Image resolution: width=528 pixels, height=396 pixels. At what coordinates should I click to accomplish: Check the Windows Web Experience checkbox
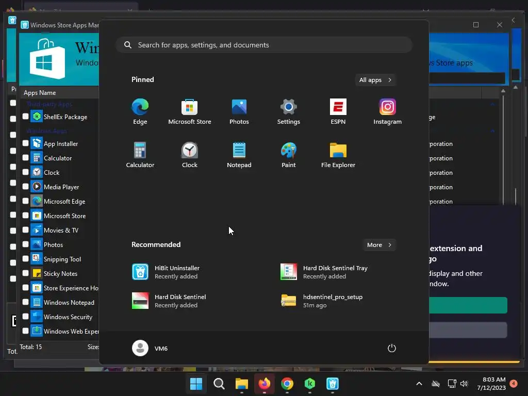[x=26, y=331]
